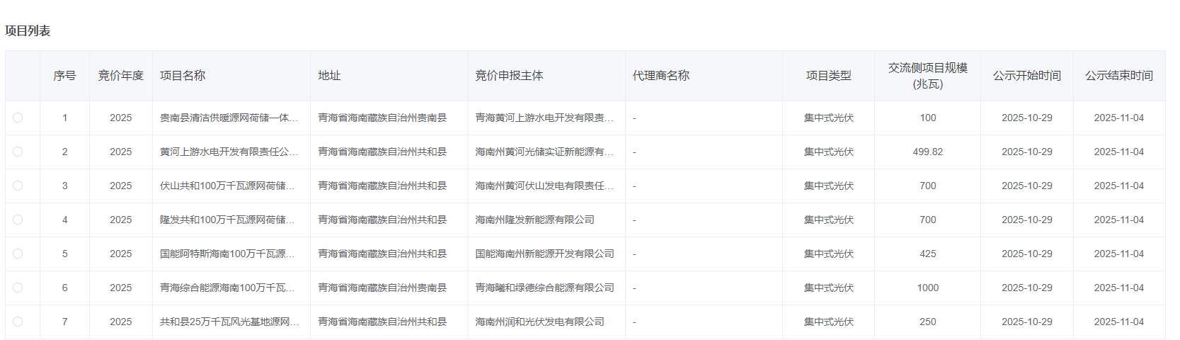
Task: Select the radio button for row 2
Action: click(x=18, y=152)
